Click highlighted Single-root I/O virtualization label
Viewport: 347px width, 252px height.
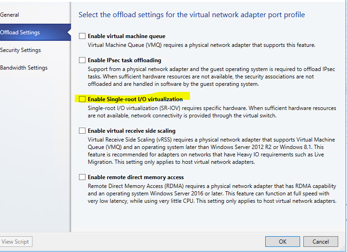135,99
